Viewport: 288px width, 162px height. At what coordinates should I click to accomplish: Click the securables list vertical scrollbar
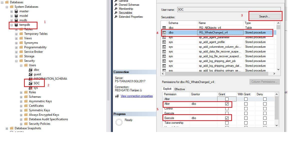pyautogui.click(x=278, y=46)
